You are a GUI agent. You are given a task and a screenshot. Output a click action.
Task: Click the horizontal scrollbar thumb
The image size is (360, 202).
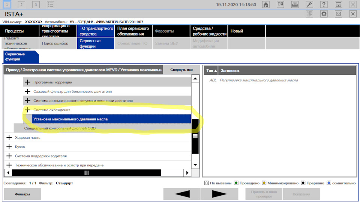87,173
